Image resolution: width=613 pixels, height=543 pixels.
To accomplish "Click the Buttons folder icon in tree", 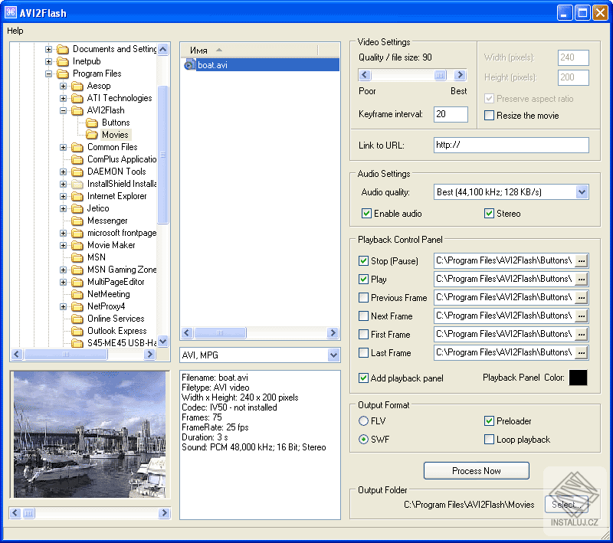I will [92, 123].
